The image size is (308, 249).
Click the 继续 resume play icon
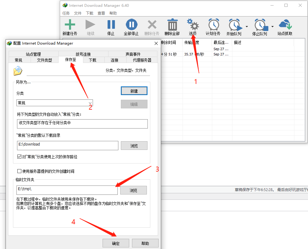pos(90,24)
